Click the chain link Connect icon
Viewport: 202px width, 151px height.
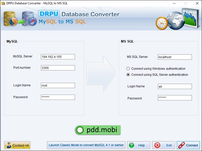pyautogui.click(x=181, y=145)
